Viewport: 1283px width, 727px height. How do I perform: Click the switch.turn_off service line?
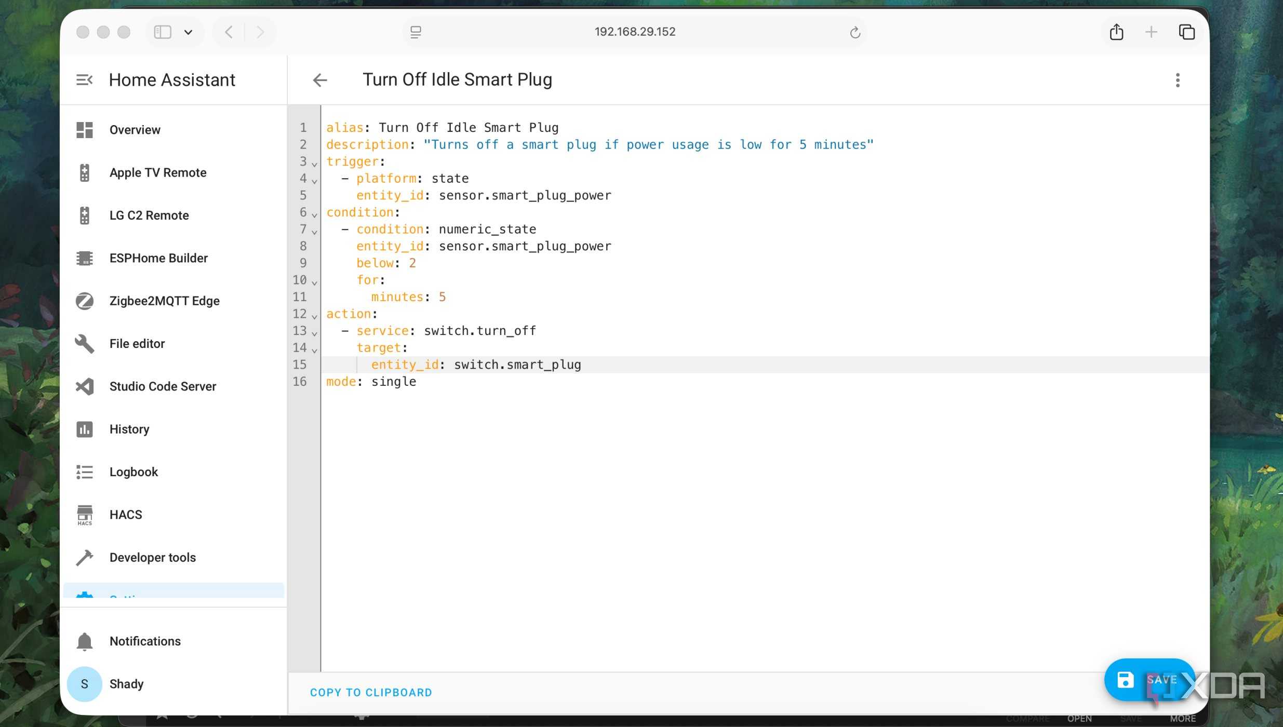coord(438,331)
